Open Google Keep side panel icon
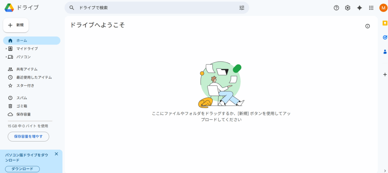 (385, 23)
